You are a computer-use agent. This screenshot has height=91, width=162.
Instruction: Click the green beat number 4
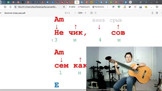pyautogui.click(x=100, y=40)
